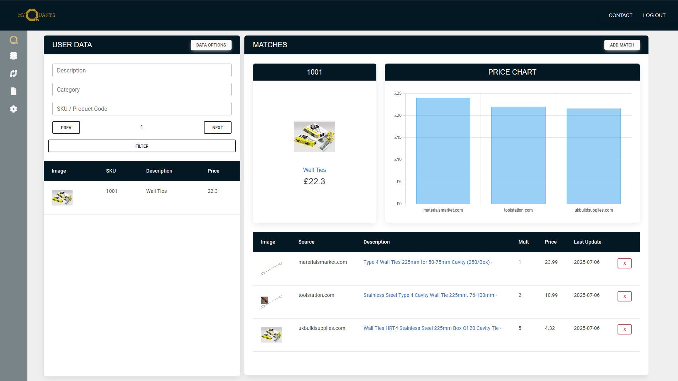Delete the toolstation.com match entry

(x=624, y=296)
